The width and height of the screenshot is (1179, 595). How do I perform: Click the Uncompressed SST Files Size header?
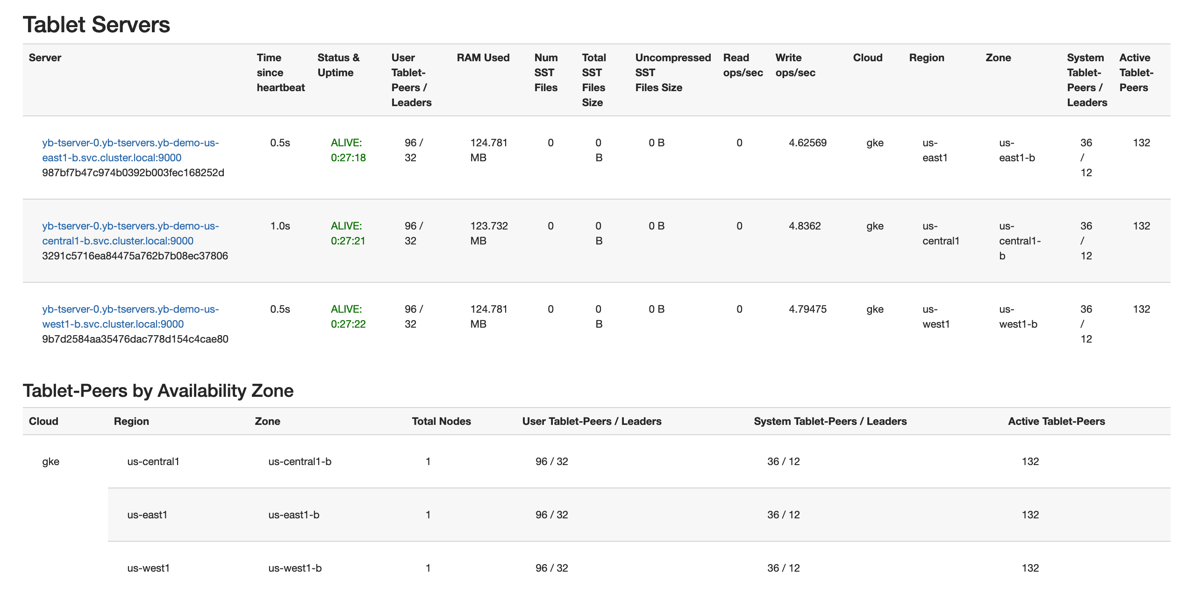[x=672, y=72]
